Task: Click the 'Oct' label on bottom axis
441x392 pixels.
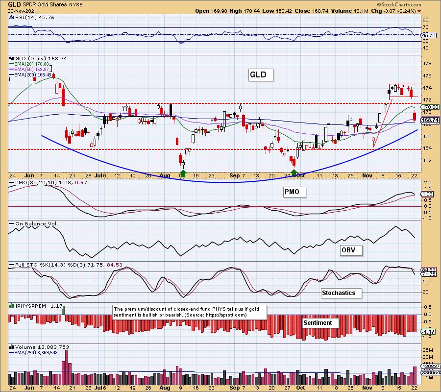Action: tap(300, 388)
